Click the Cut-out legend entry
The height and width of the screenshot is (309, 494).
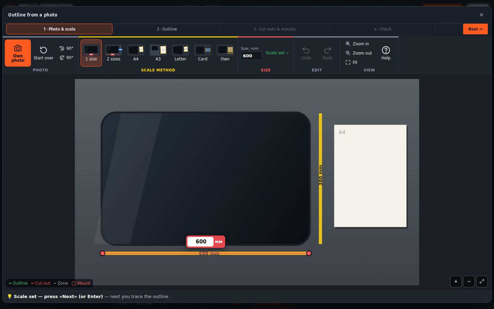point(40,283)
